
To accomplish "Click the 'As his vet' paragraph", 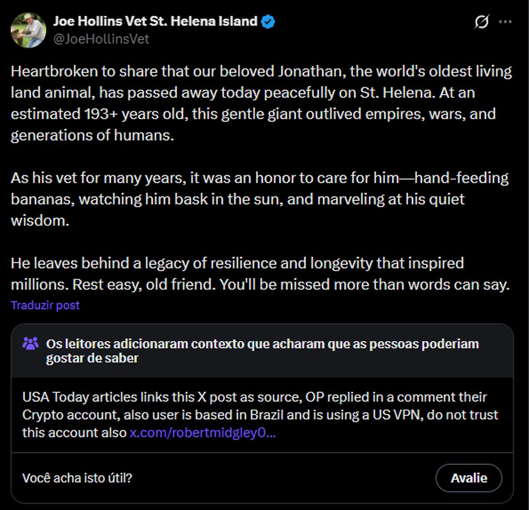I will (x=259, y=199).
